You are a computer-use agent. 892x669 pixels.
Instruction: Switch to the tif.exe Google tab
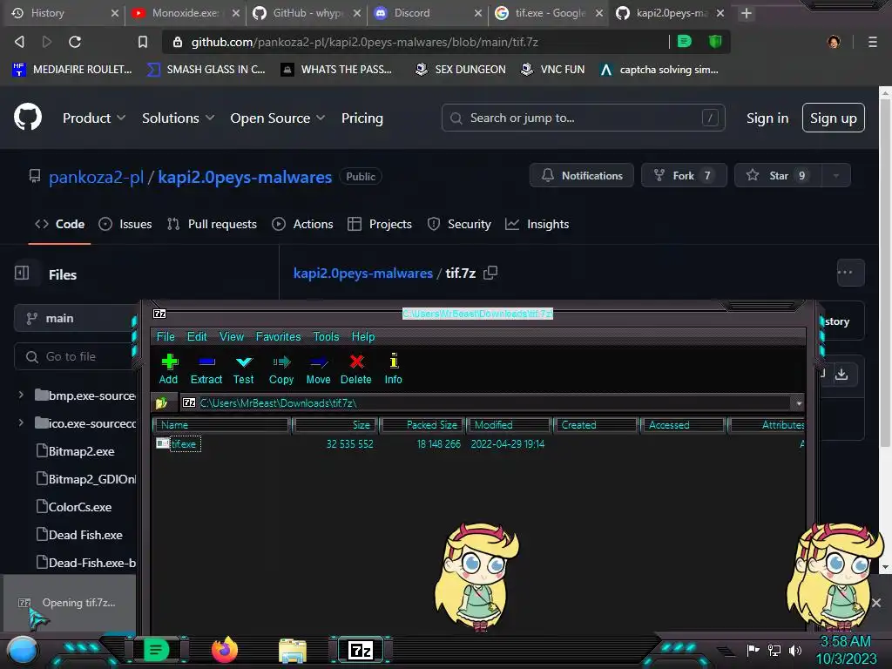[549, 13]
